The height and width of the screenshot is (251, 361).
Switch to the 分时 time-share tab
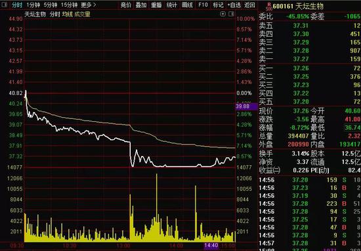pos(17,5)
